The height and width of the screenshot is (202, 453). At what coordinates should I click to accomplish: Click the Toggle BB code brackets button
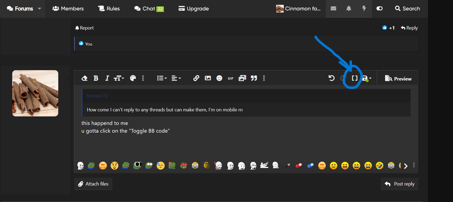click(x=355, y=78)
